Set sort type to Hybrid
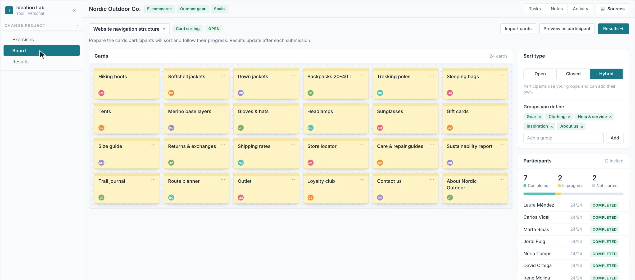635x280 pixels. (606, 74)
